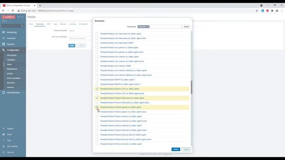This screenshot has height=160, width=285.
Task: Click the blue Add button on host form
Action: click(x=72, y=45)
